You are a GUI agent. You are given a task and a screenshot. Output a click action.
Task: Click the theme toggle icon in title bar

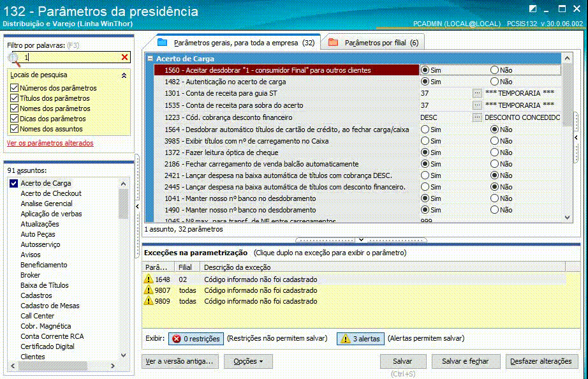[533, 9]
